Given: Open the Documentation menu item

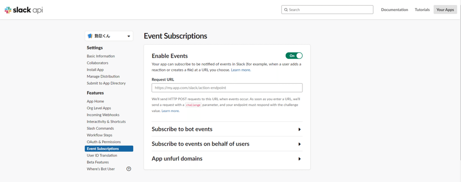Looking at the screenshot, I should (x=395, y=10).
